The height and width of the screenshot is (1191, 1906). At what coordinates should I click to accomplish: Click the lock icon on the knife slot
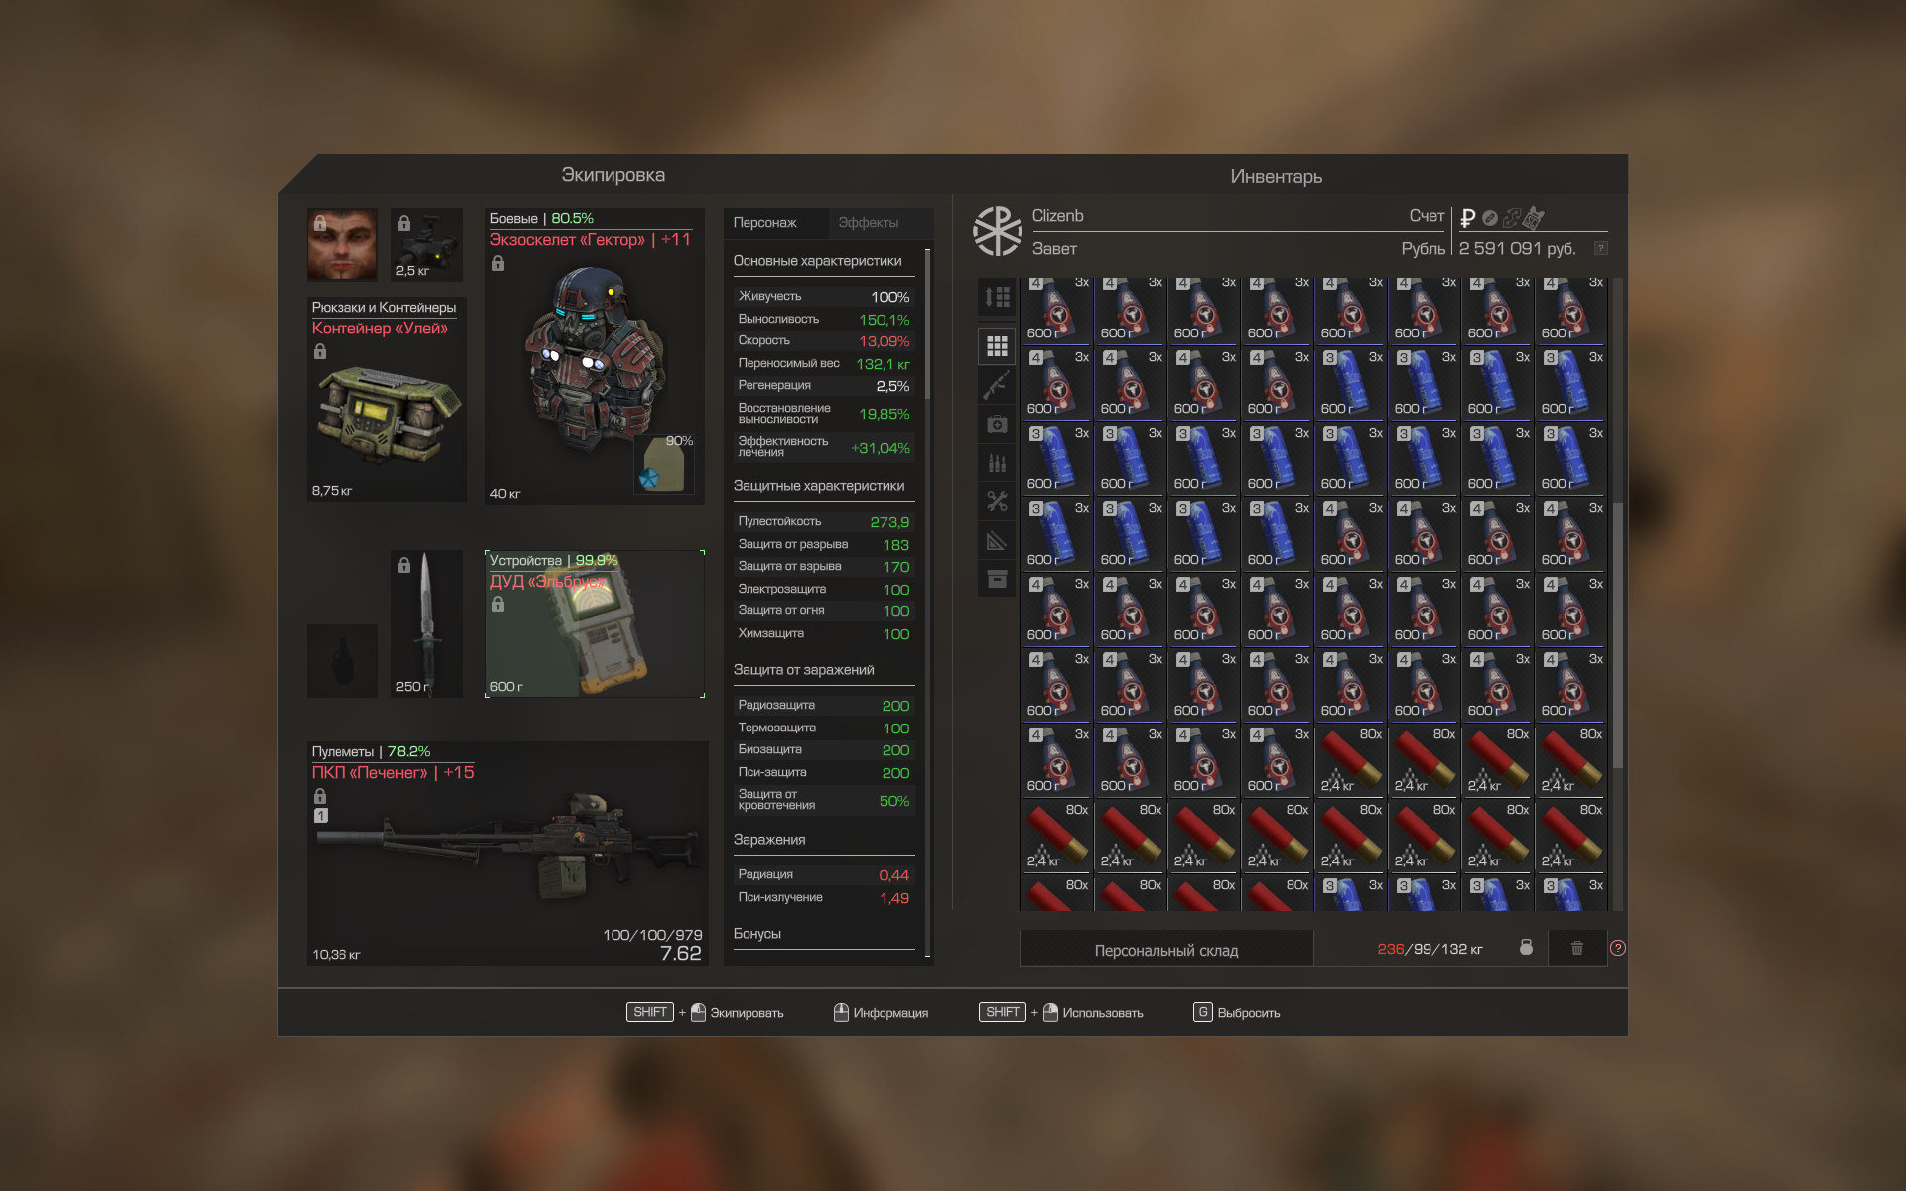pos(404,565)
